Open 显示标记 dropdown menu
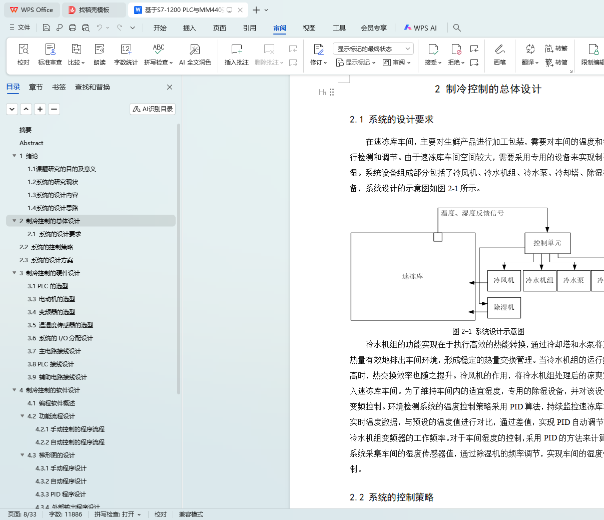 tap(355, 63)
